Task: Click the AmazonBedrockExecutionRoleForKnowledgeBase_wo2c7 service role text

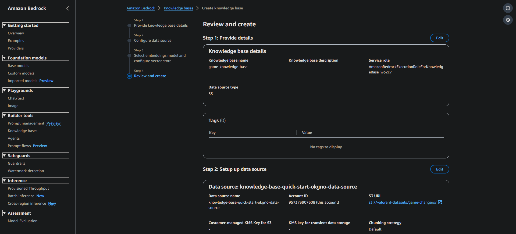Action: tap(406, 69)
